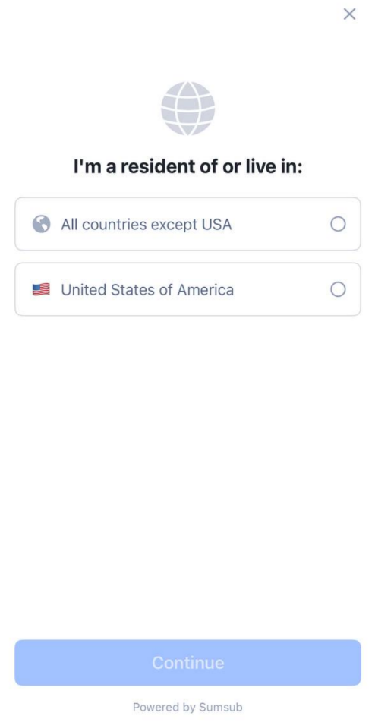Pick the All countries except USA option card
This screenshot has height=722, width=375.
[x=187, y=224]
